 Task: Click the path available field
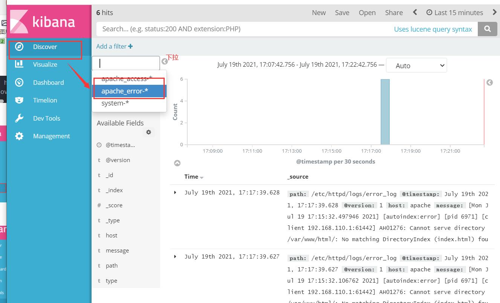click(112, 266)
